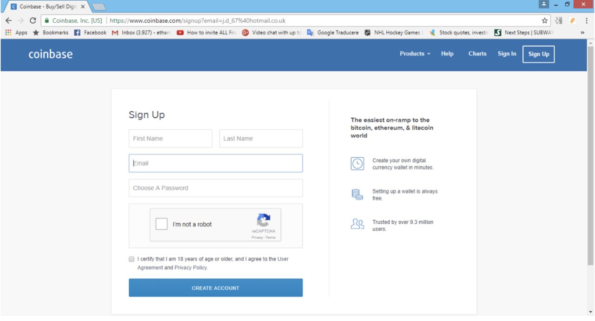The image size is (595, 321).
Task: Click the users icon beside Trusted by
Action: click(357, 225)
